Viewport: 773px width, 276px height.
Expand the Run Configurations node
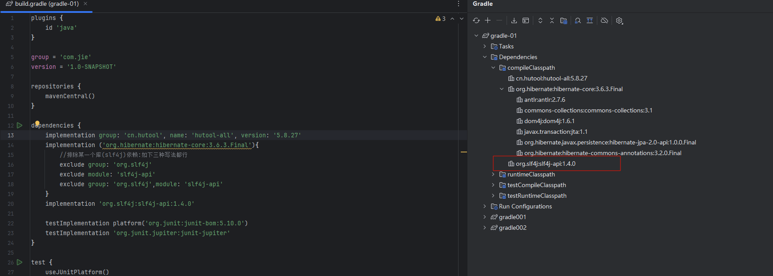(485, 206)
